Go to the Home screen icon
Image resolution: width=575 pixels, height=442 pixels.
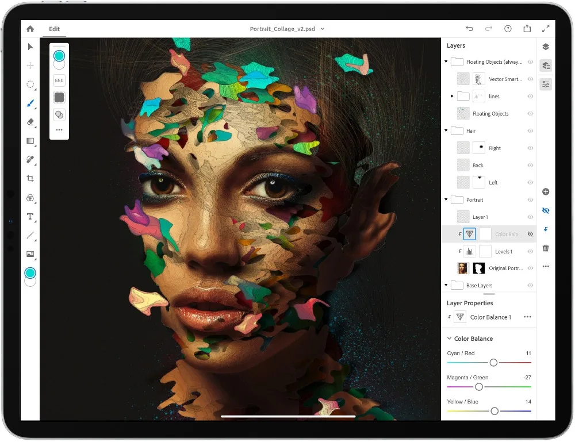30,29
